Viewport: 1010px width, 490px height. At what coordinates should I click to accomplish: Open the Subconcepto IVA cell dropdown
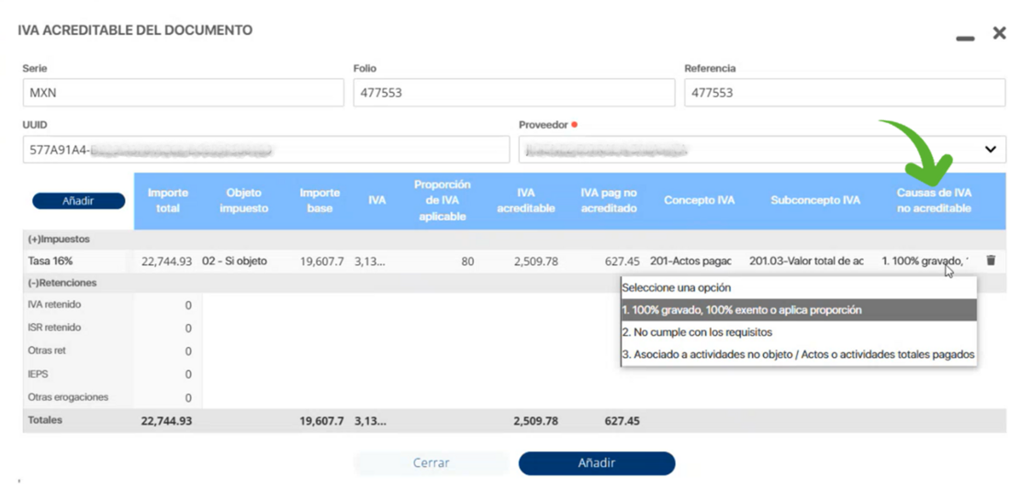point(806,262)
